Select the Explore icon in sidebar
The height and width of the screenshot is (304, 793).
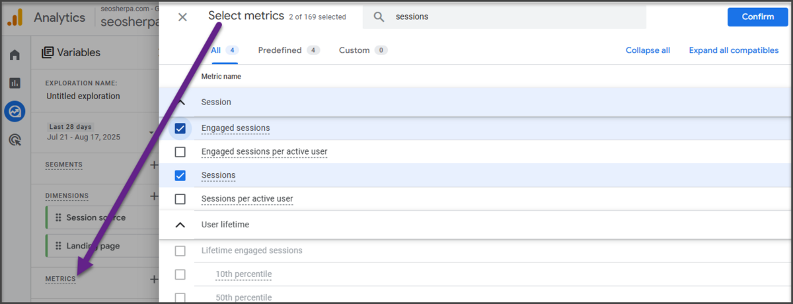15,111
